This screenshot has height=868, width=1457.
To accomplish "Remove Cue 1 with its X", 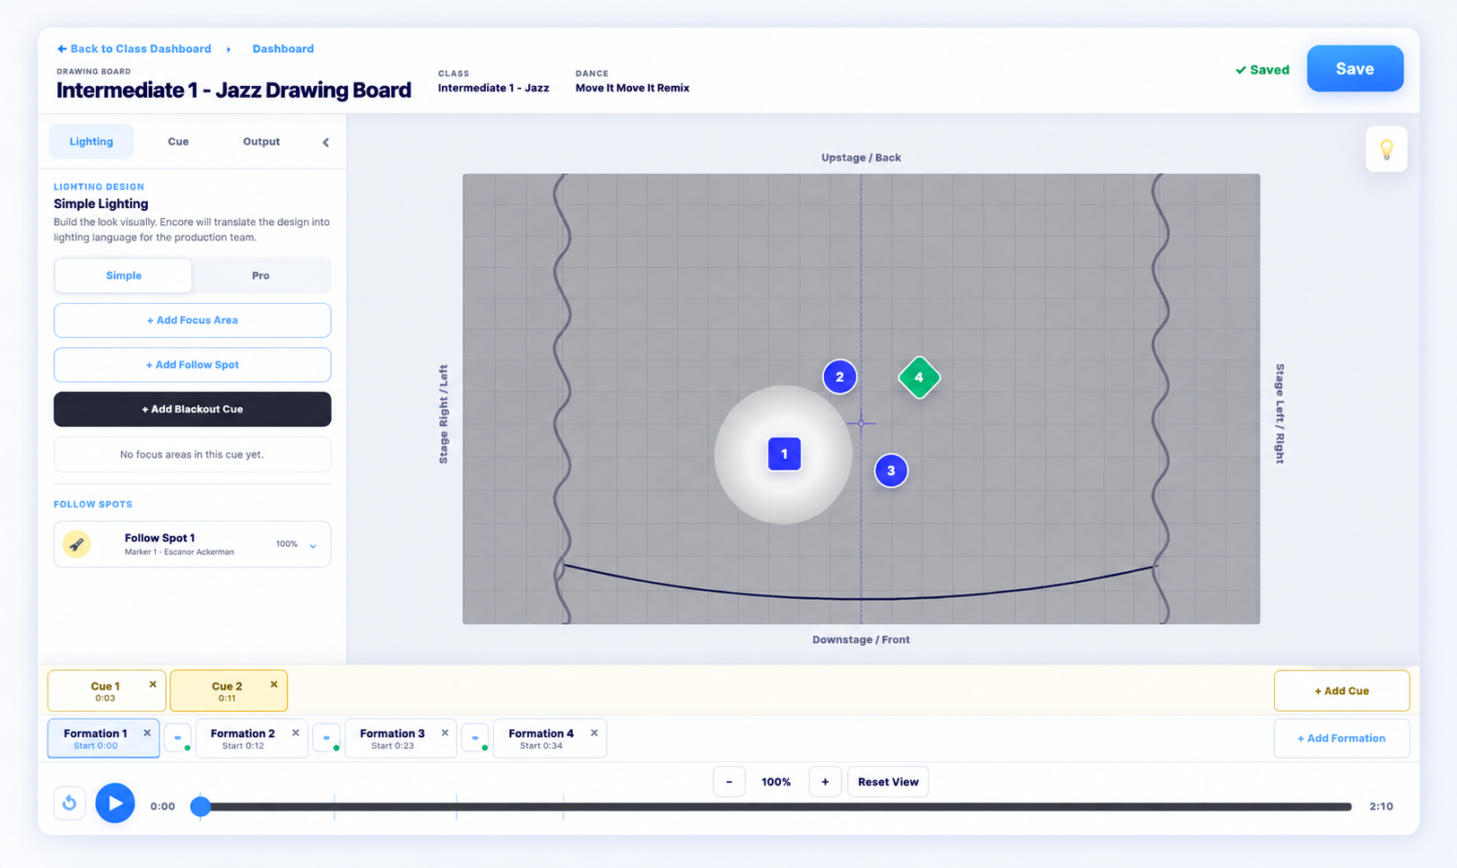I will pyautogui.click(x=152, y=684).
